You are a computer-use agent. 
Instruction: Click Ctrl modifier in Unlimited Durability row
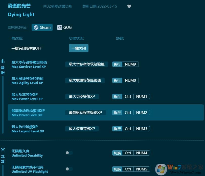coord(128,153)
